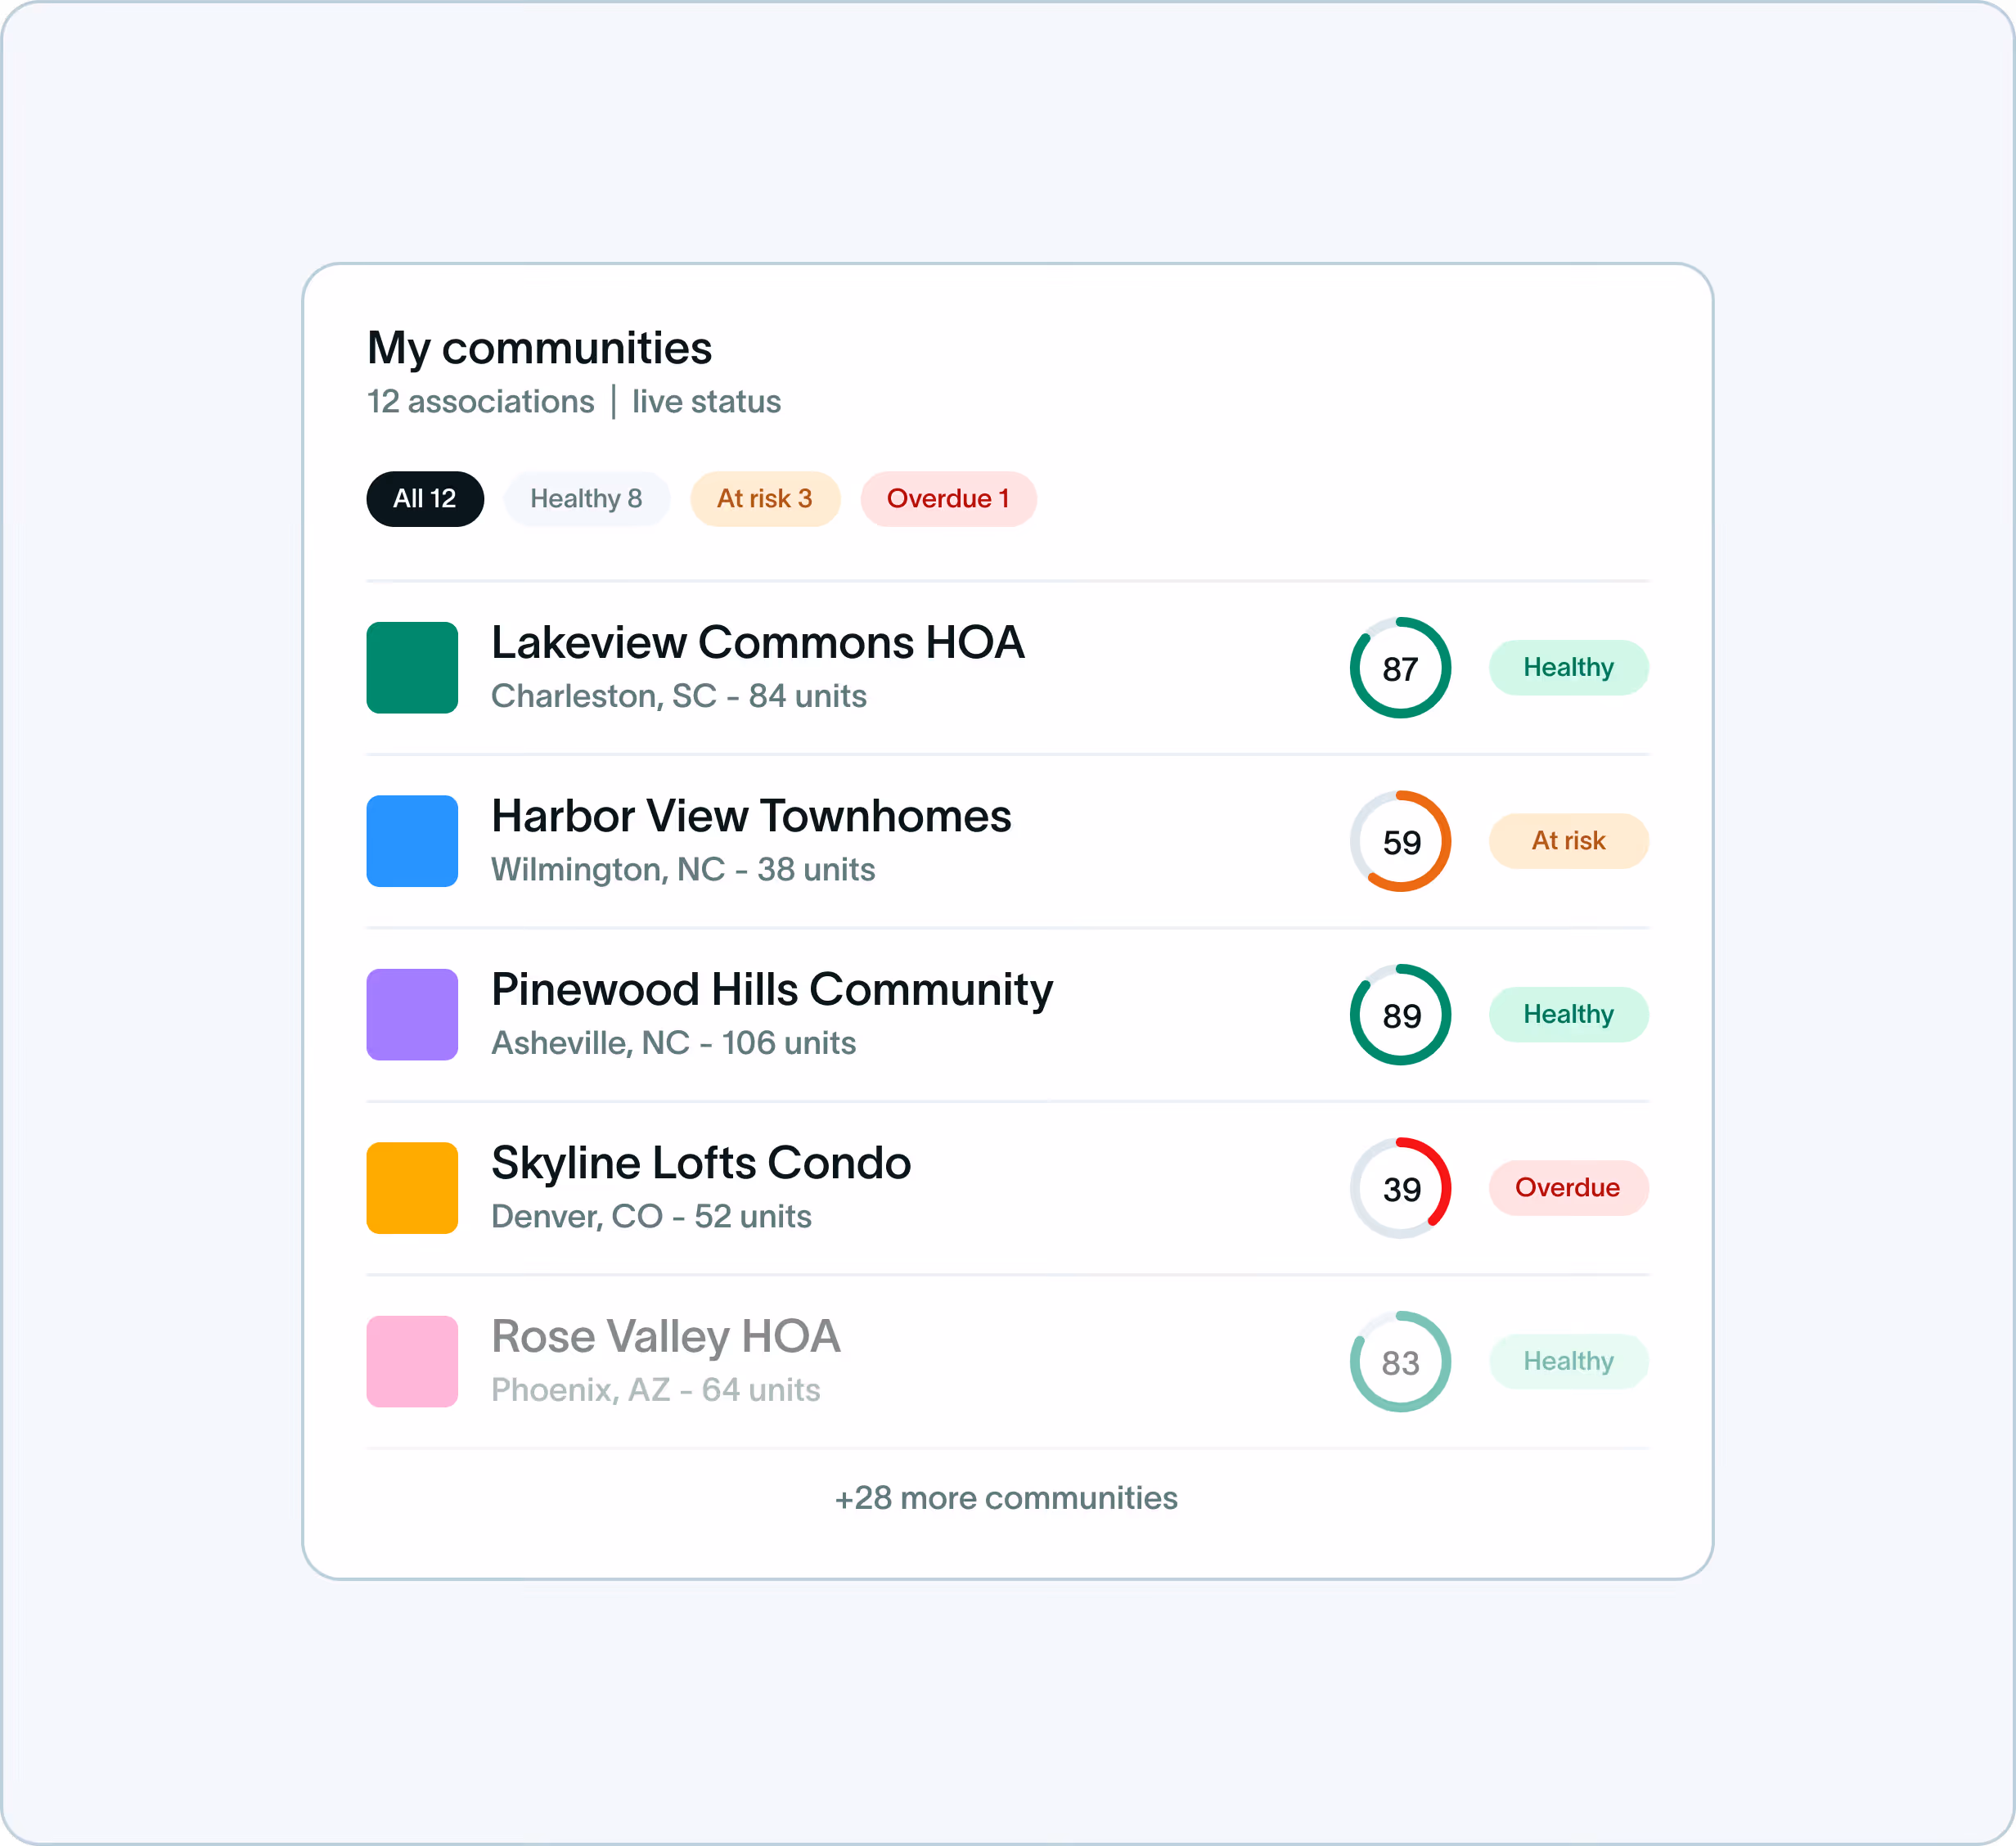This screenshot has height=1846, width=2016.
Task: Click the purple Pinewood Hills Community avatar
Action: pyautogui.click(x=412, y=1014)
